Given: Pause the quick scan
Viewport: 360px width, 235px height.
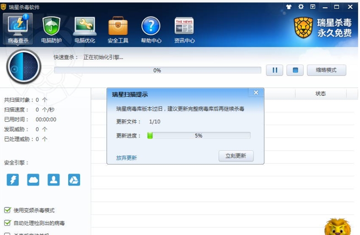Looking at the screenshot, I should [x=274, y=70].
